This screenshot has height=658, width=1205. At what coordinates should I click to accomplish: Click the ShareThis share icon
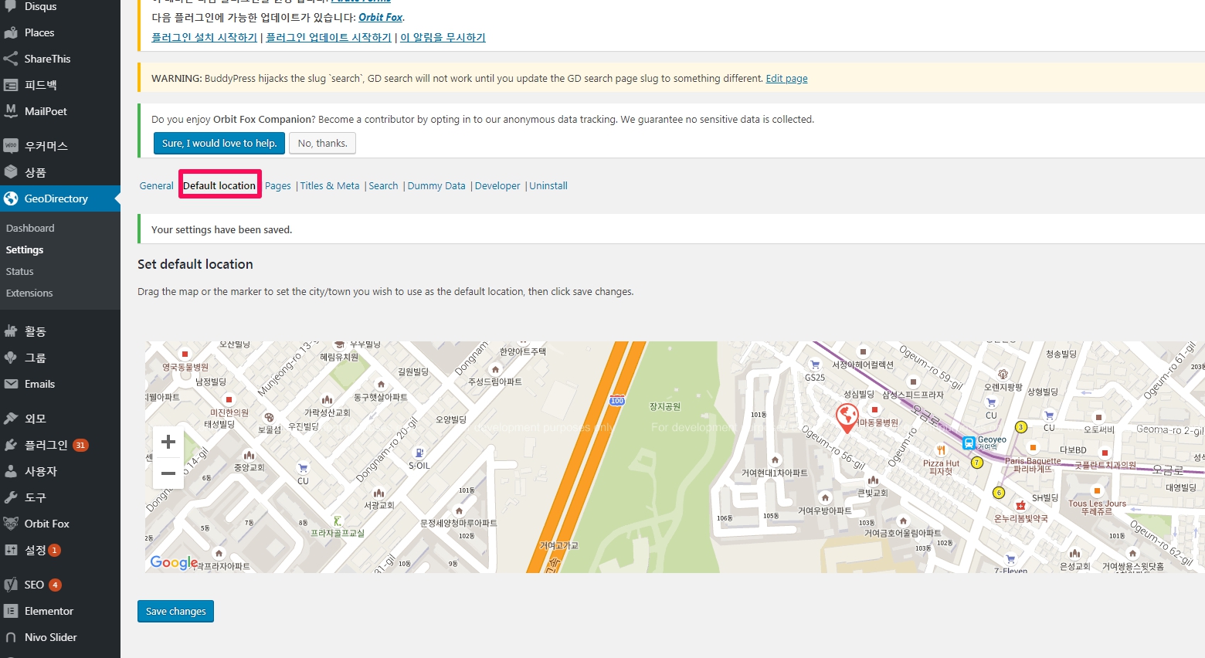tap(11, 59)
